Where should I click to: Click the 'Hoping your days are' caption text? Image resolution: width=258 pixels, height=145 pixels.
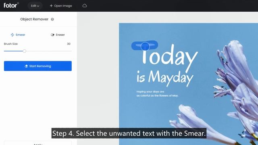[x=150, y=91]
